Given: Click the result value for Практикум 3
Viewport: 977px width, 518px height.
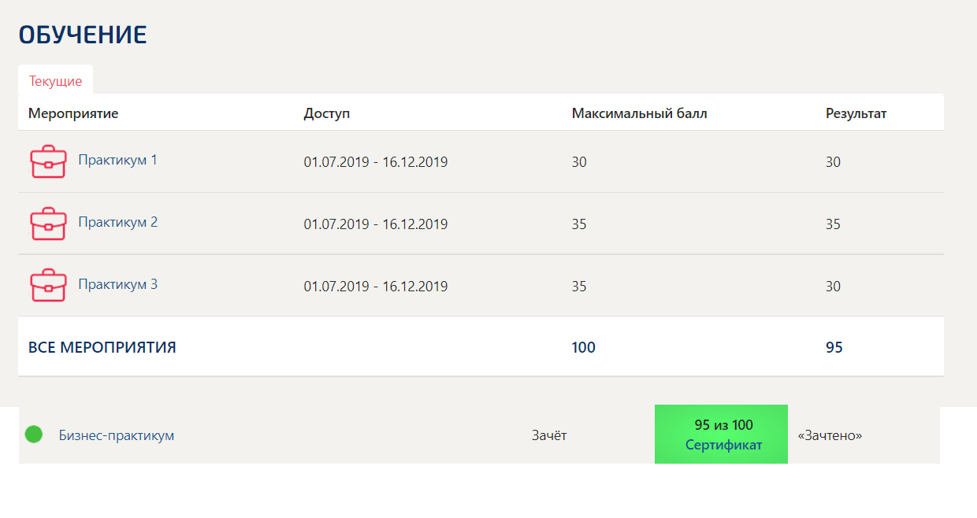Looking at the screenshot, I should tap(833, 287).
